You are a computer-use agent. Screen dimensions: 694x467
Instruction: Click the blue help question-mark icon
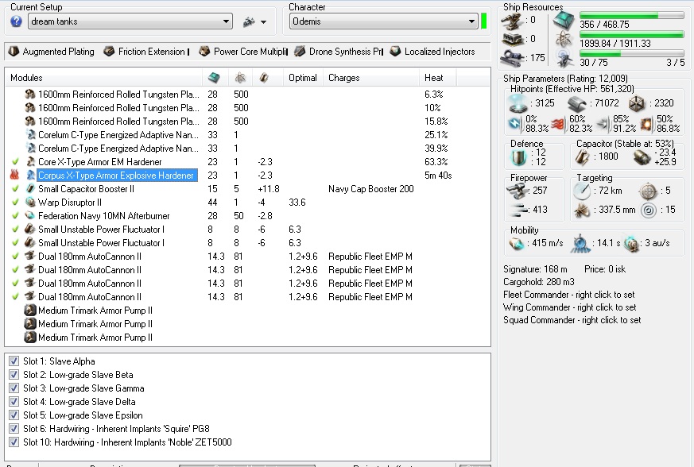pos(16,21)
